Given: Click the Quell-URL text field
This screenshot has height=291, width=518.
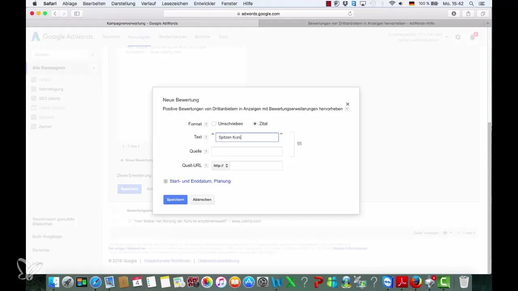Looking at the screenshot, I should pyautogui.click(x=256, y=166).
